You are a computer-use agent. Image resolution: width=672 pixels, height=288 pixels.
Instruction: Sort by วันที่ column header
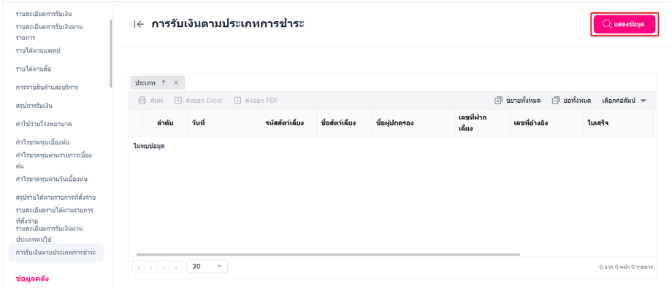pos(225,123)
